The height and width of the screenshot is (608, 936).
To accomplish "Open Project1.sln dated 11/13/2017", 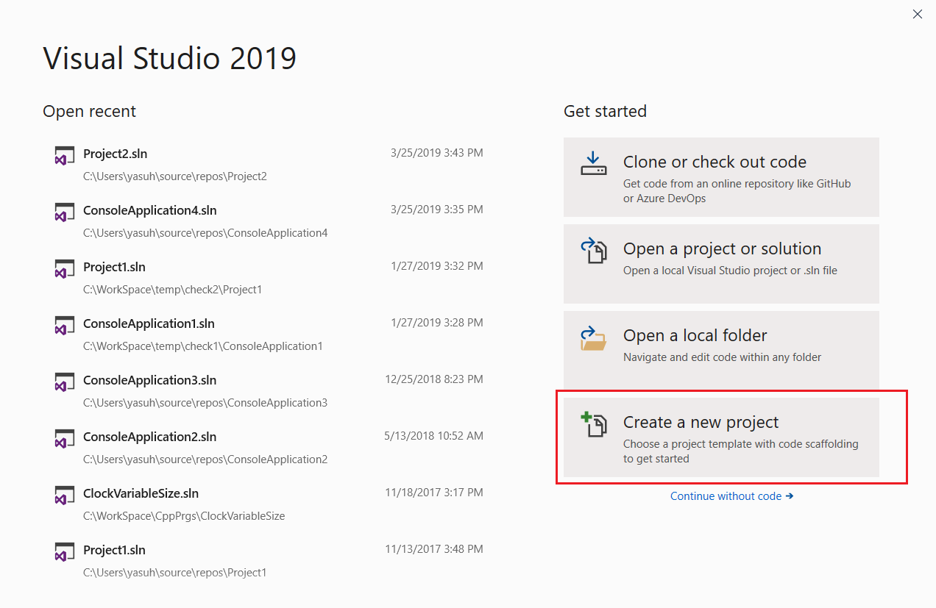I will point(114,550).
